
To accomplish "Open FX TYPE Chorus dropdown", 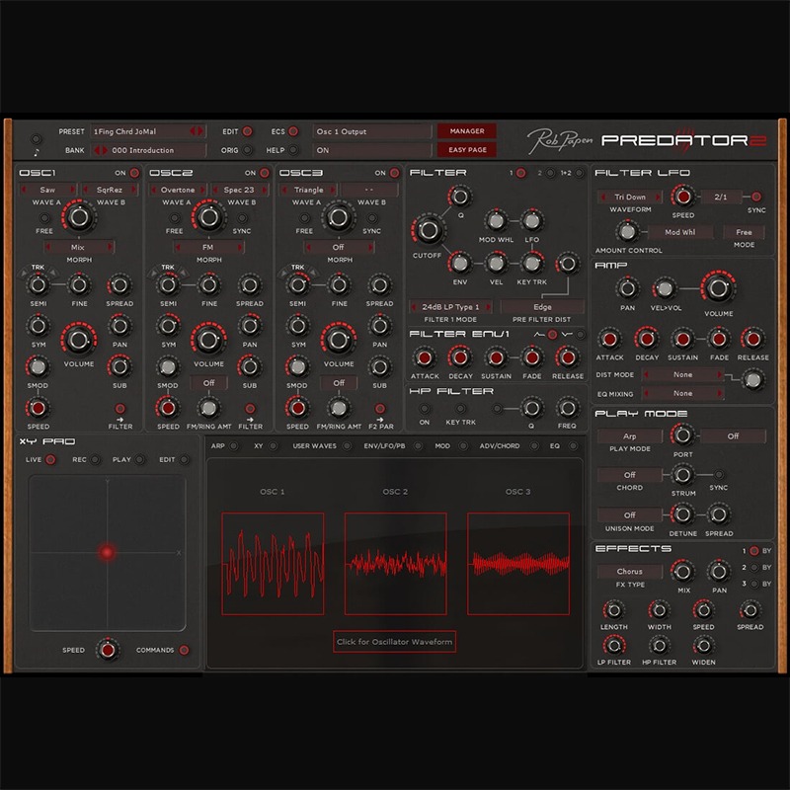I will (630, 572).
